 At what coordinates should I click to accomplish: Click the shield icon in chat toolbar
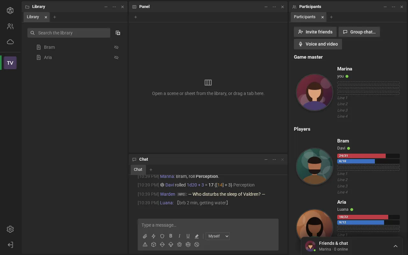pyautogui.click(x=162, y=236)
